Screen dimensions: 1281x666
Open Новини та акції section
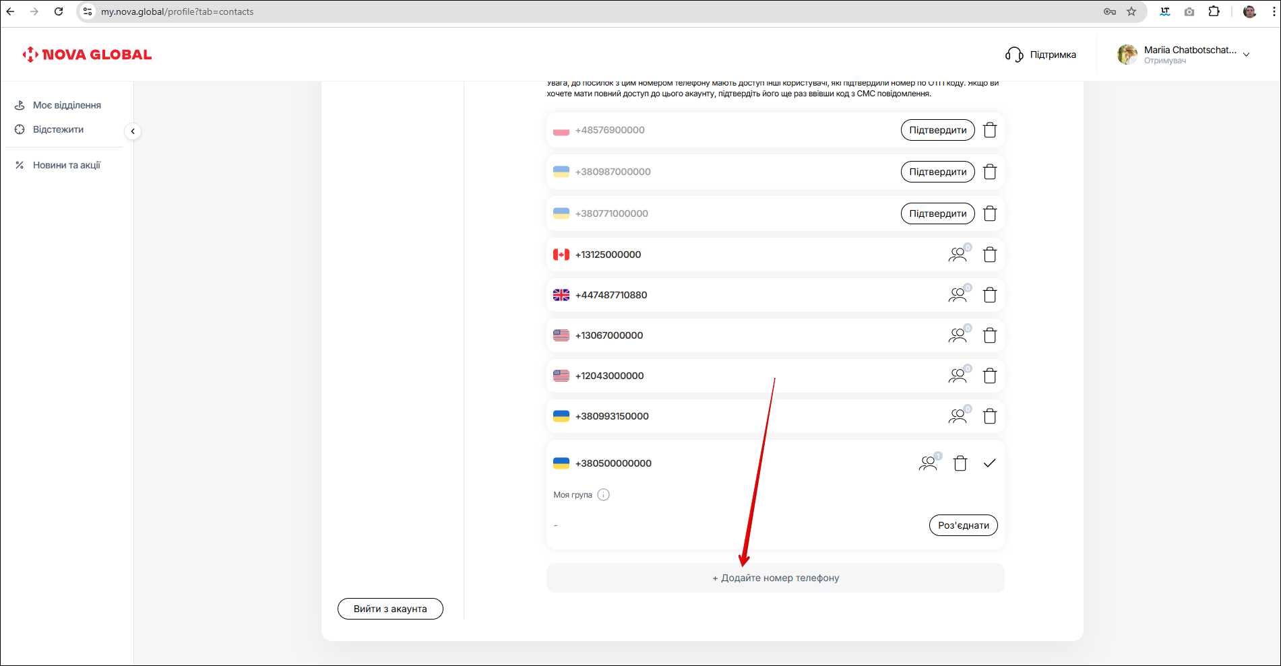(x=66, y=165)
